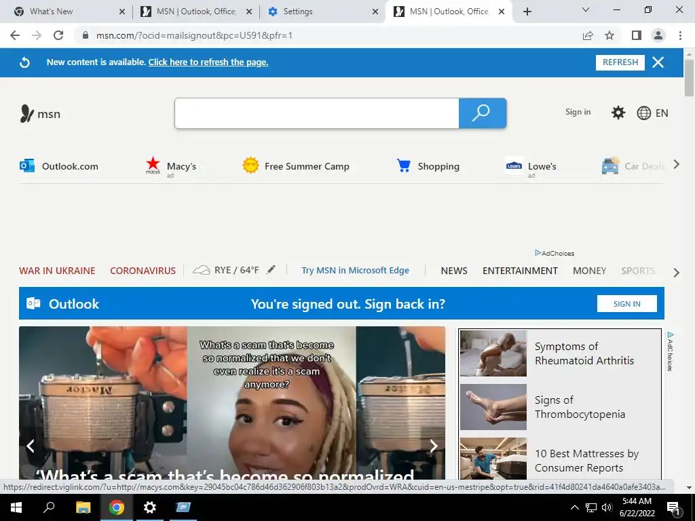Open the volume speaker icon in the tray

pos(607,507)
